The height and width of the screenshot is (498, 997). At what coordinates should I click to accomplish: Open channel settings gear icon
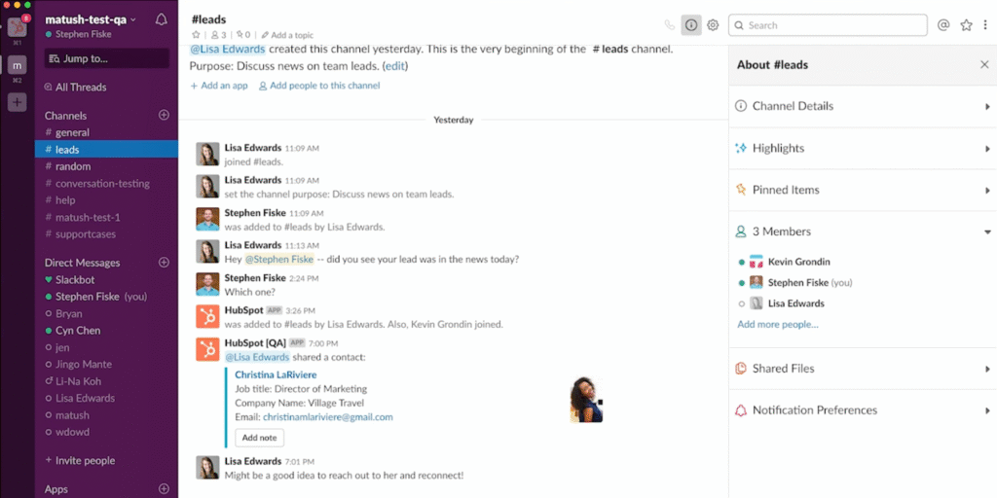[x=713, y=25]
